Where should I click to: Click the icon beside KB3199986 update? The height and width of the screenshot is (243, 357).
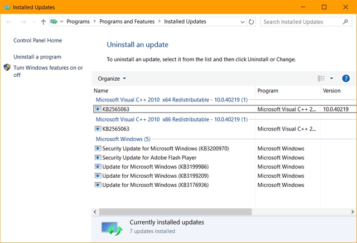point(98,167)
